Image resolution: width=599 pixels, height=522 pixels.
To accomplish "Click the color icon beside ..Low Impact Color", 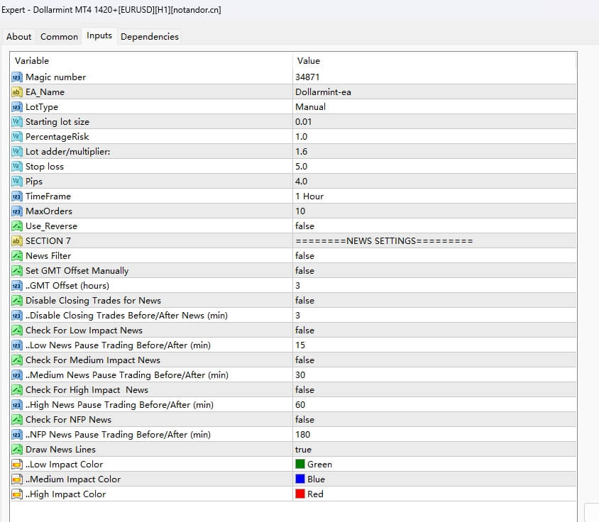I will 17,465.
